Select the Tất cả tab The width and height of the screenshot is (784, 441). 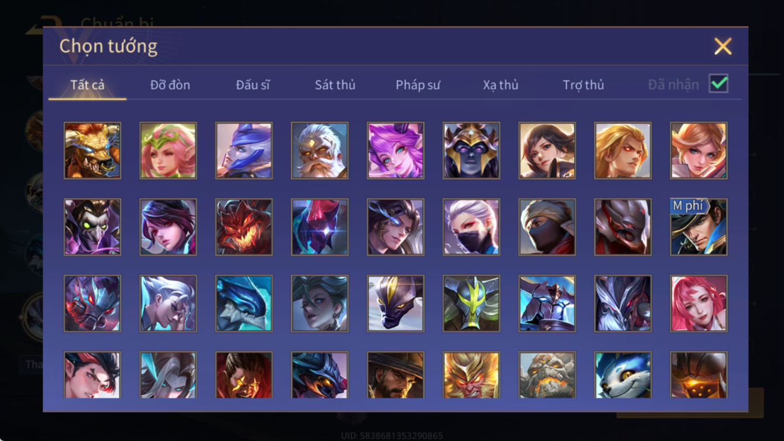point(88,85)
